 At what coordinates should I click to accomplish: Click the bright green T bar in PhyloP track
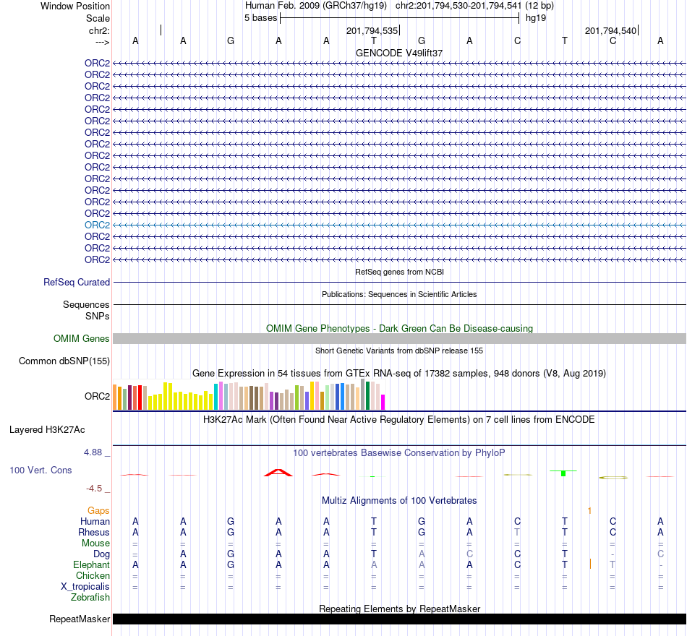pos(563,473)
